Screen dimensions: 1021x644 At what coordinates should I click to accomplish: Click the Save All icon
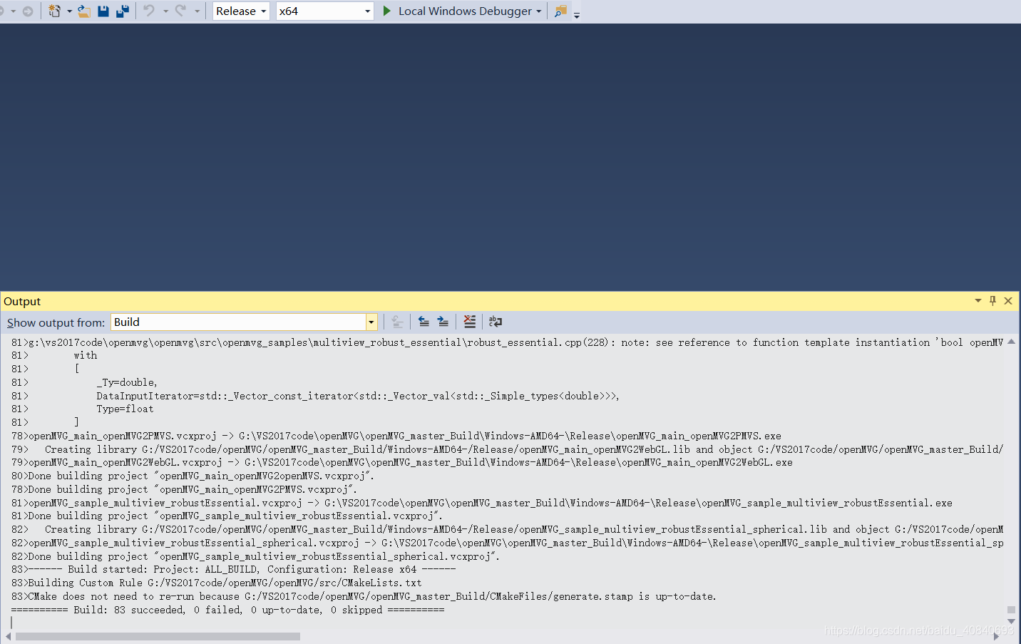pyautogui.click(x=123, y=11)
